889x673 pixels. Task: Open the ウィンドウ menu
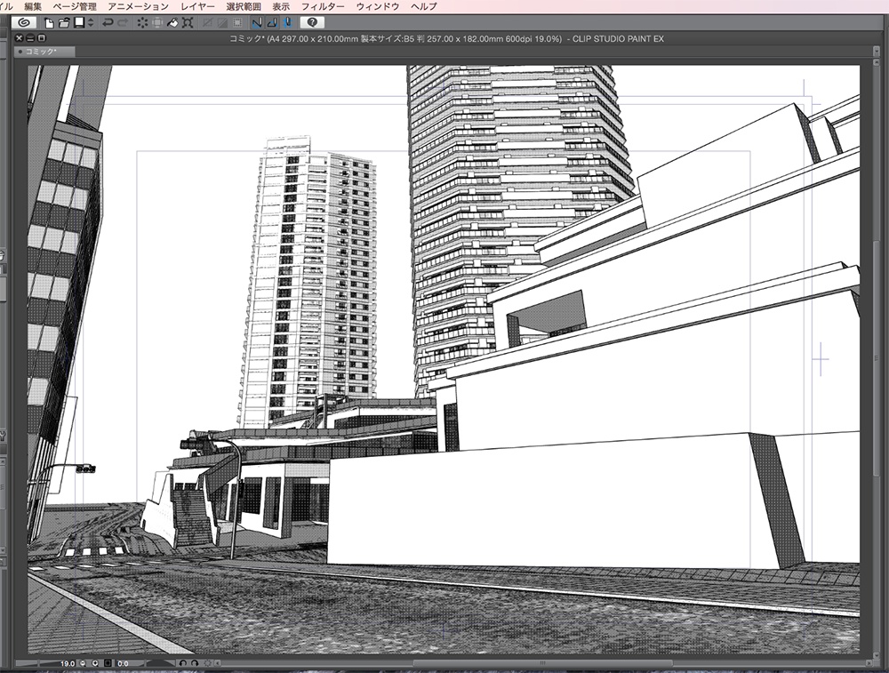(x=378, y=6)
